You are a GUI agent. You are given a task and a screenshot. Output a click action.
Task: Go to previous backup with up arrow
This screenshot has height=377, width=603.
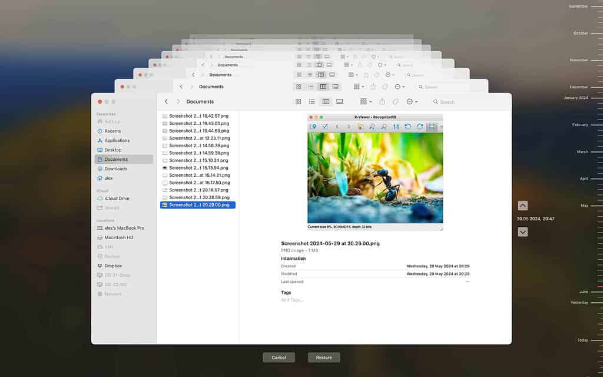click(x=522, y=206)
